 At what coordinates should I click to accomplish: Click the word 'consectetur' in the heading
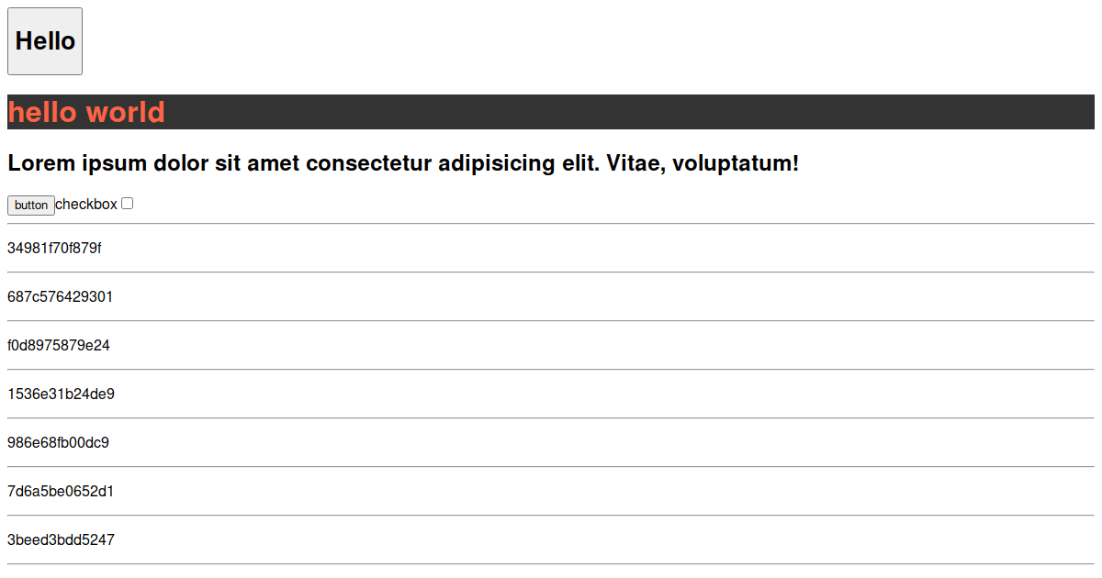369,164
